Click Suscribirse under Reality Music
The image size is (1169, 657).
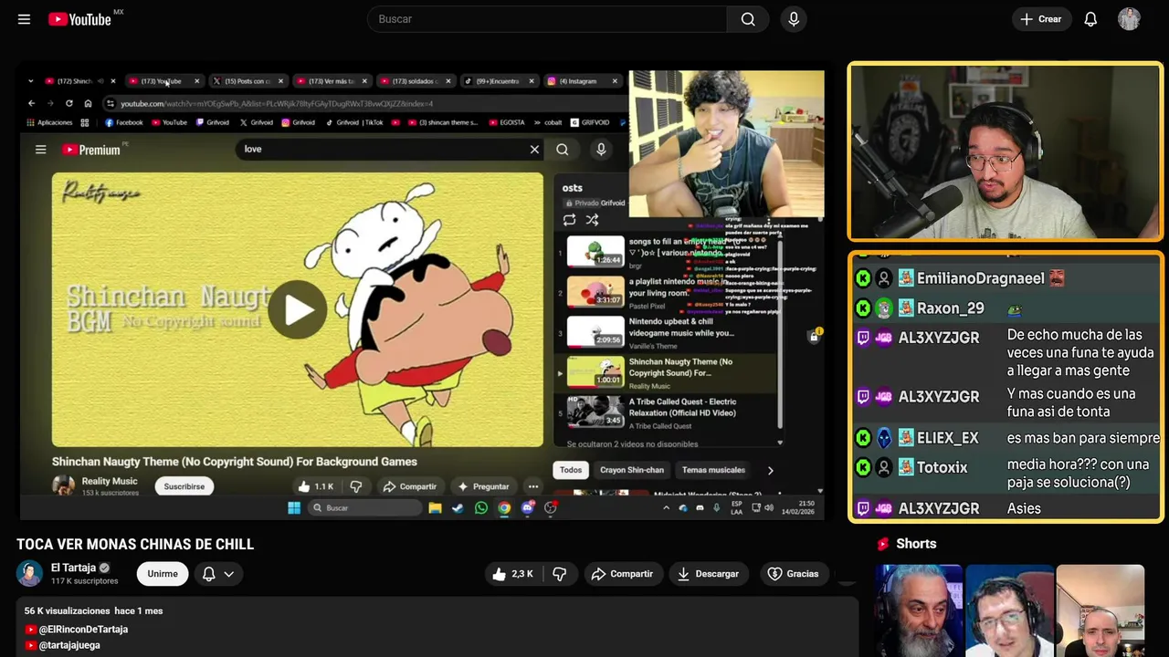click(184, 486)
